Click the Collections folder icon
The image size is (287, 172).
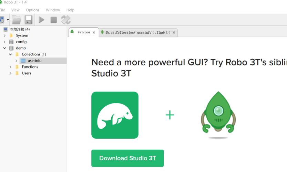[x=17, y=54]
